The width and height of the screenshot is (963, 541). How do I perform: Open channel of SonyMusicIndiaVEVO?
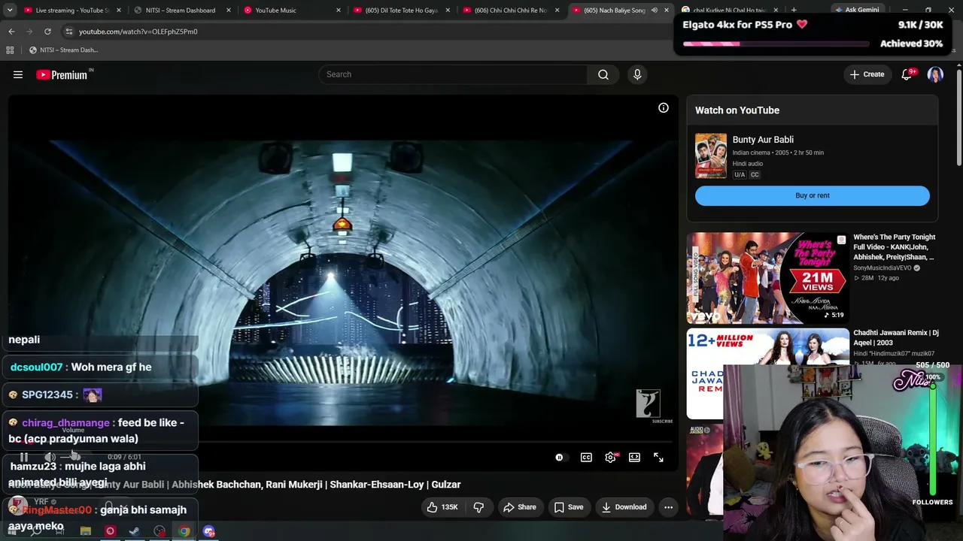(x=882, y=268)
